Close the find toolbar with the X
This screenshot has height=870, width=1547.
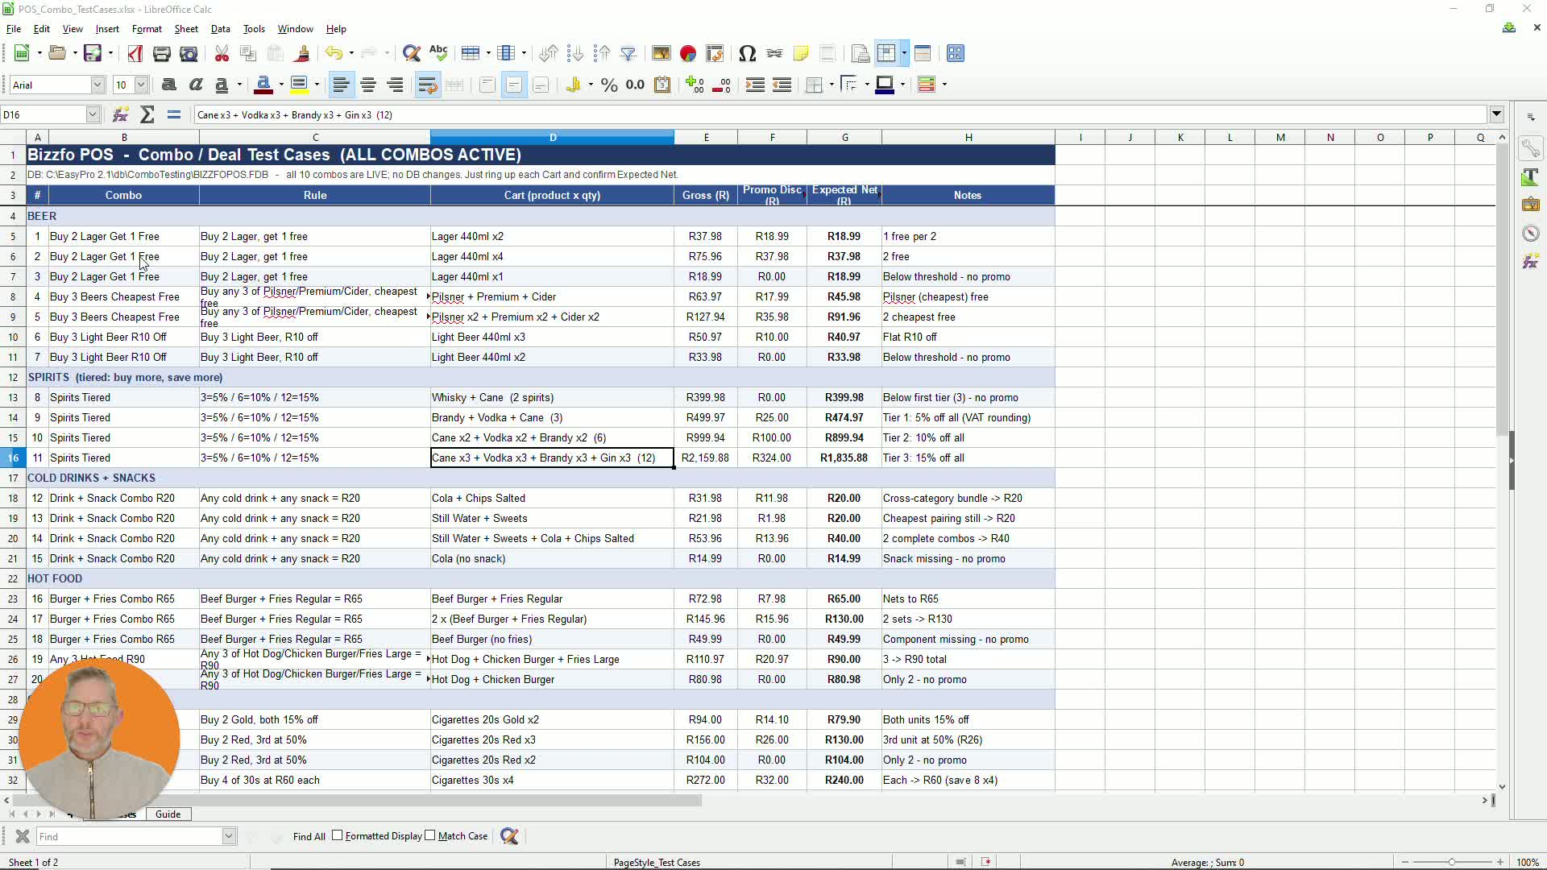point(23,836)
